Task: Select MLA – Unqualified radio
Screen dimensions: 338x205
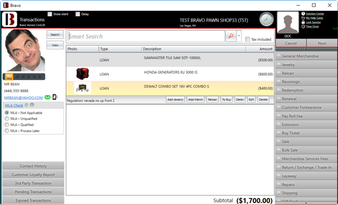Action: (x=7, y=119)
